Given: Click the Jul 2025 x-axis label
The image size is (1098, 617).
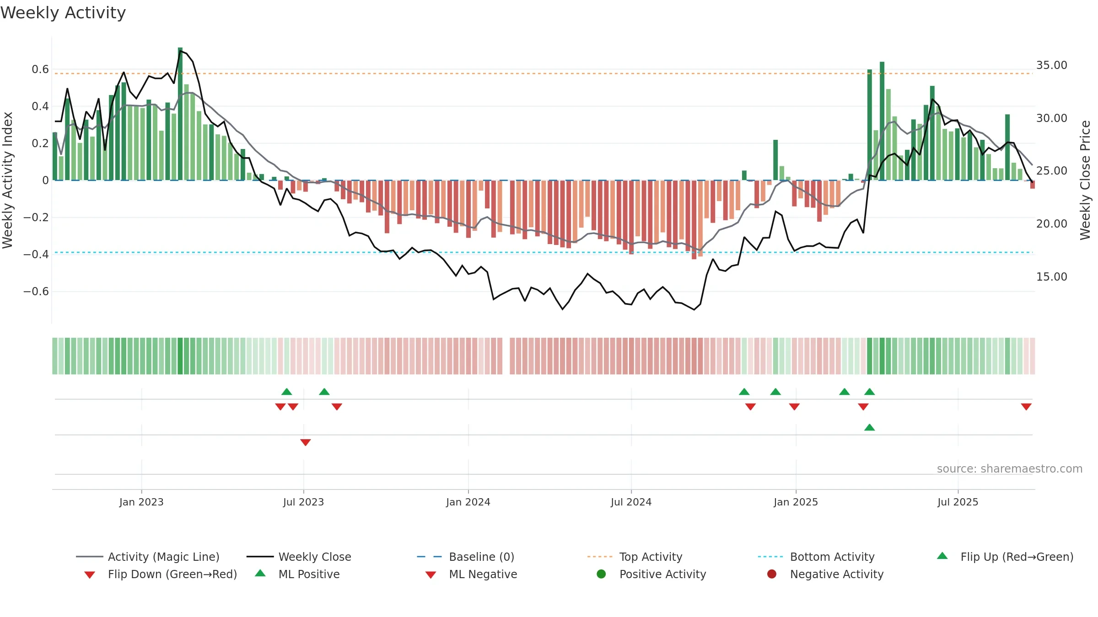Looking at the screenshot, I should click(958, 502).
